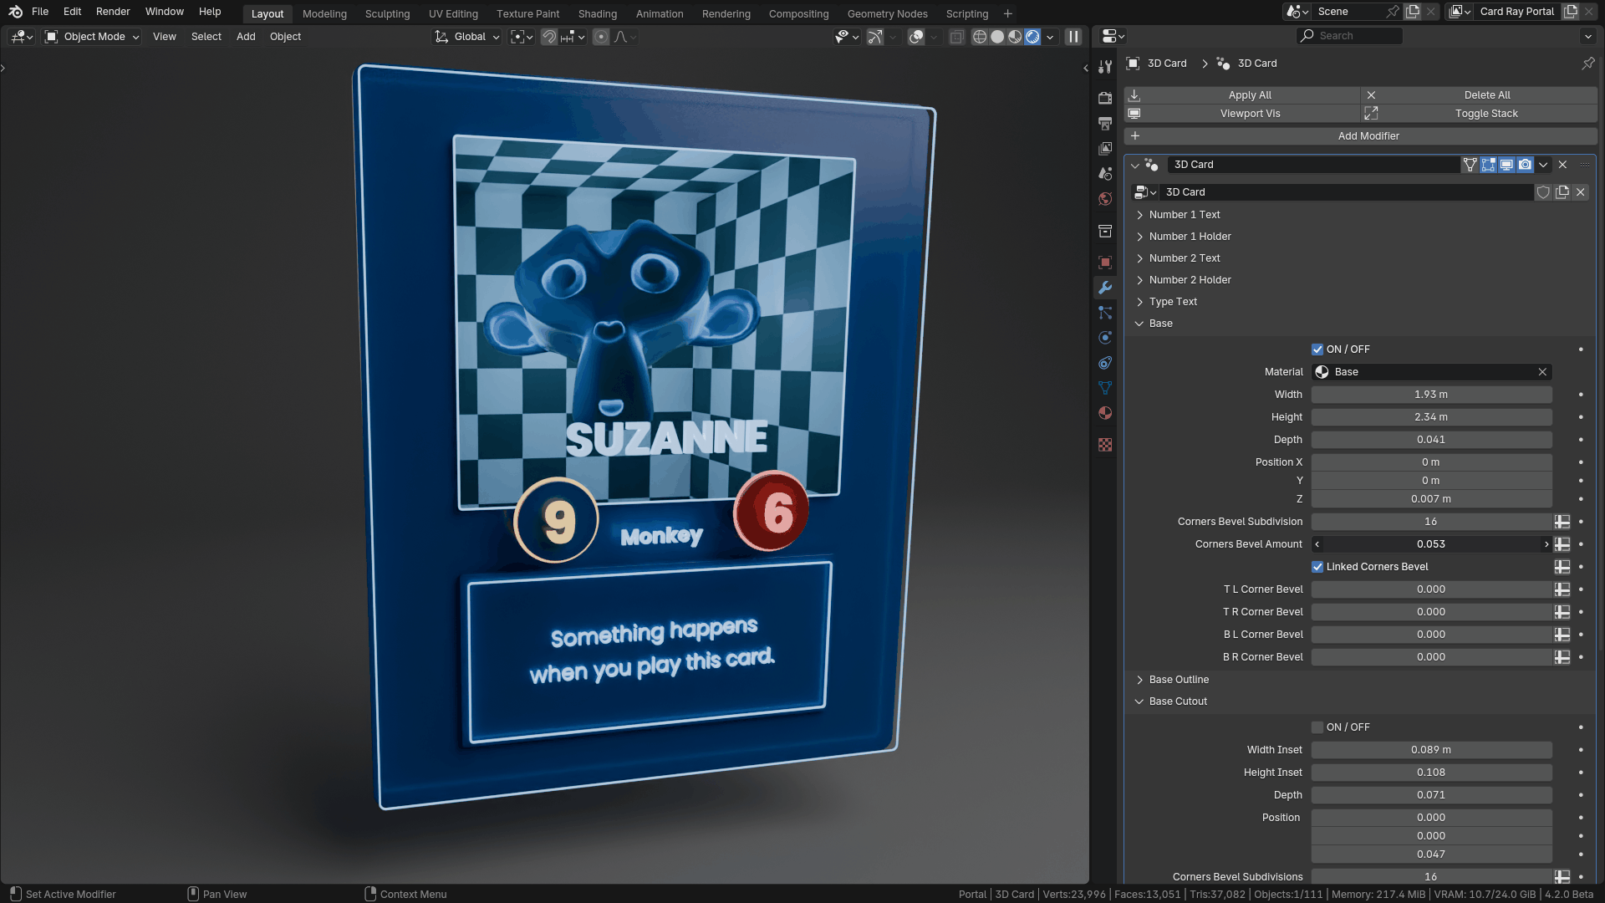
Task: Open the Physics properties tab icon
Action: [1105, 338]
